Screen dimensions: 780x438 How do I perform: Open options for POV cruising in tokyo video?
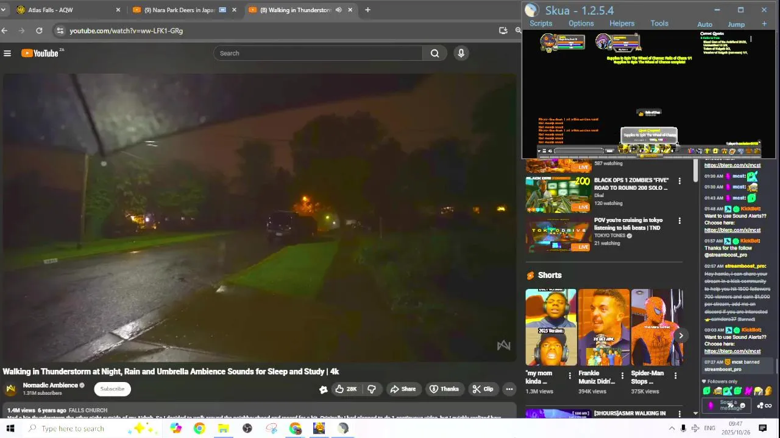tap(679, 221)
